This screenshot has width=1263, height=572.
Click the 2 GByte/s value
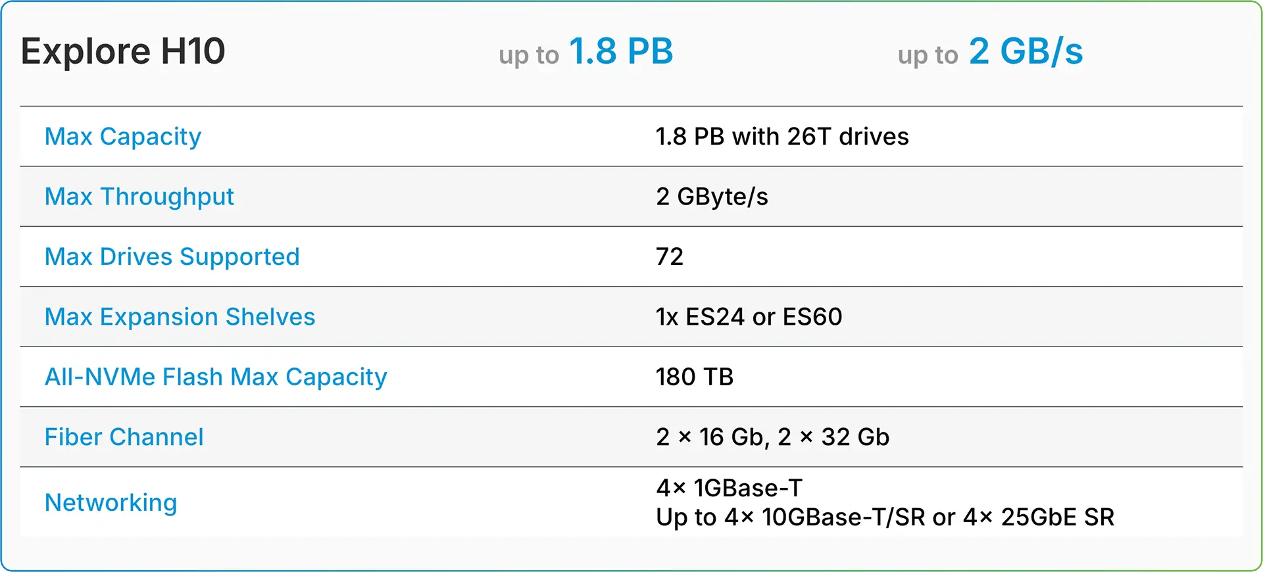(712, 197)
